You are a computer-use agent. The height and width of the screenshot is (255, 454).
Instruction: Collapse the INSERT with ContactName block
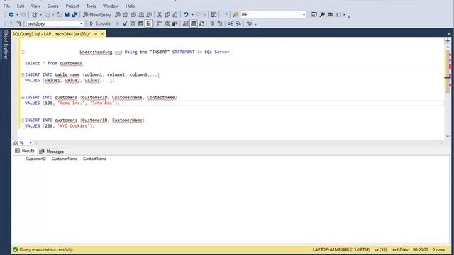coord(22,98)
